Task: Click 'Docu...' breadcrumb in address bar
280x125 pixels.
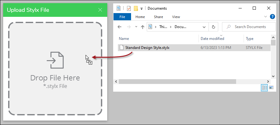Action: pos(180,27)
